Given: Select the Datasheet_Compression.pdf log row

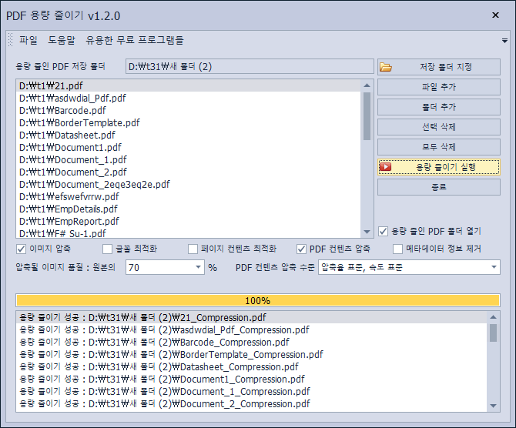Looking at the screenshot, I should [x=252, y=367].
